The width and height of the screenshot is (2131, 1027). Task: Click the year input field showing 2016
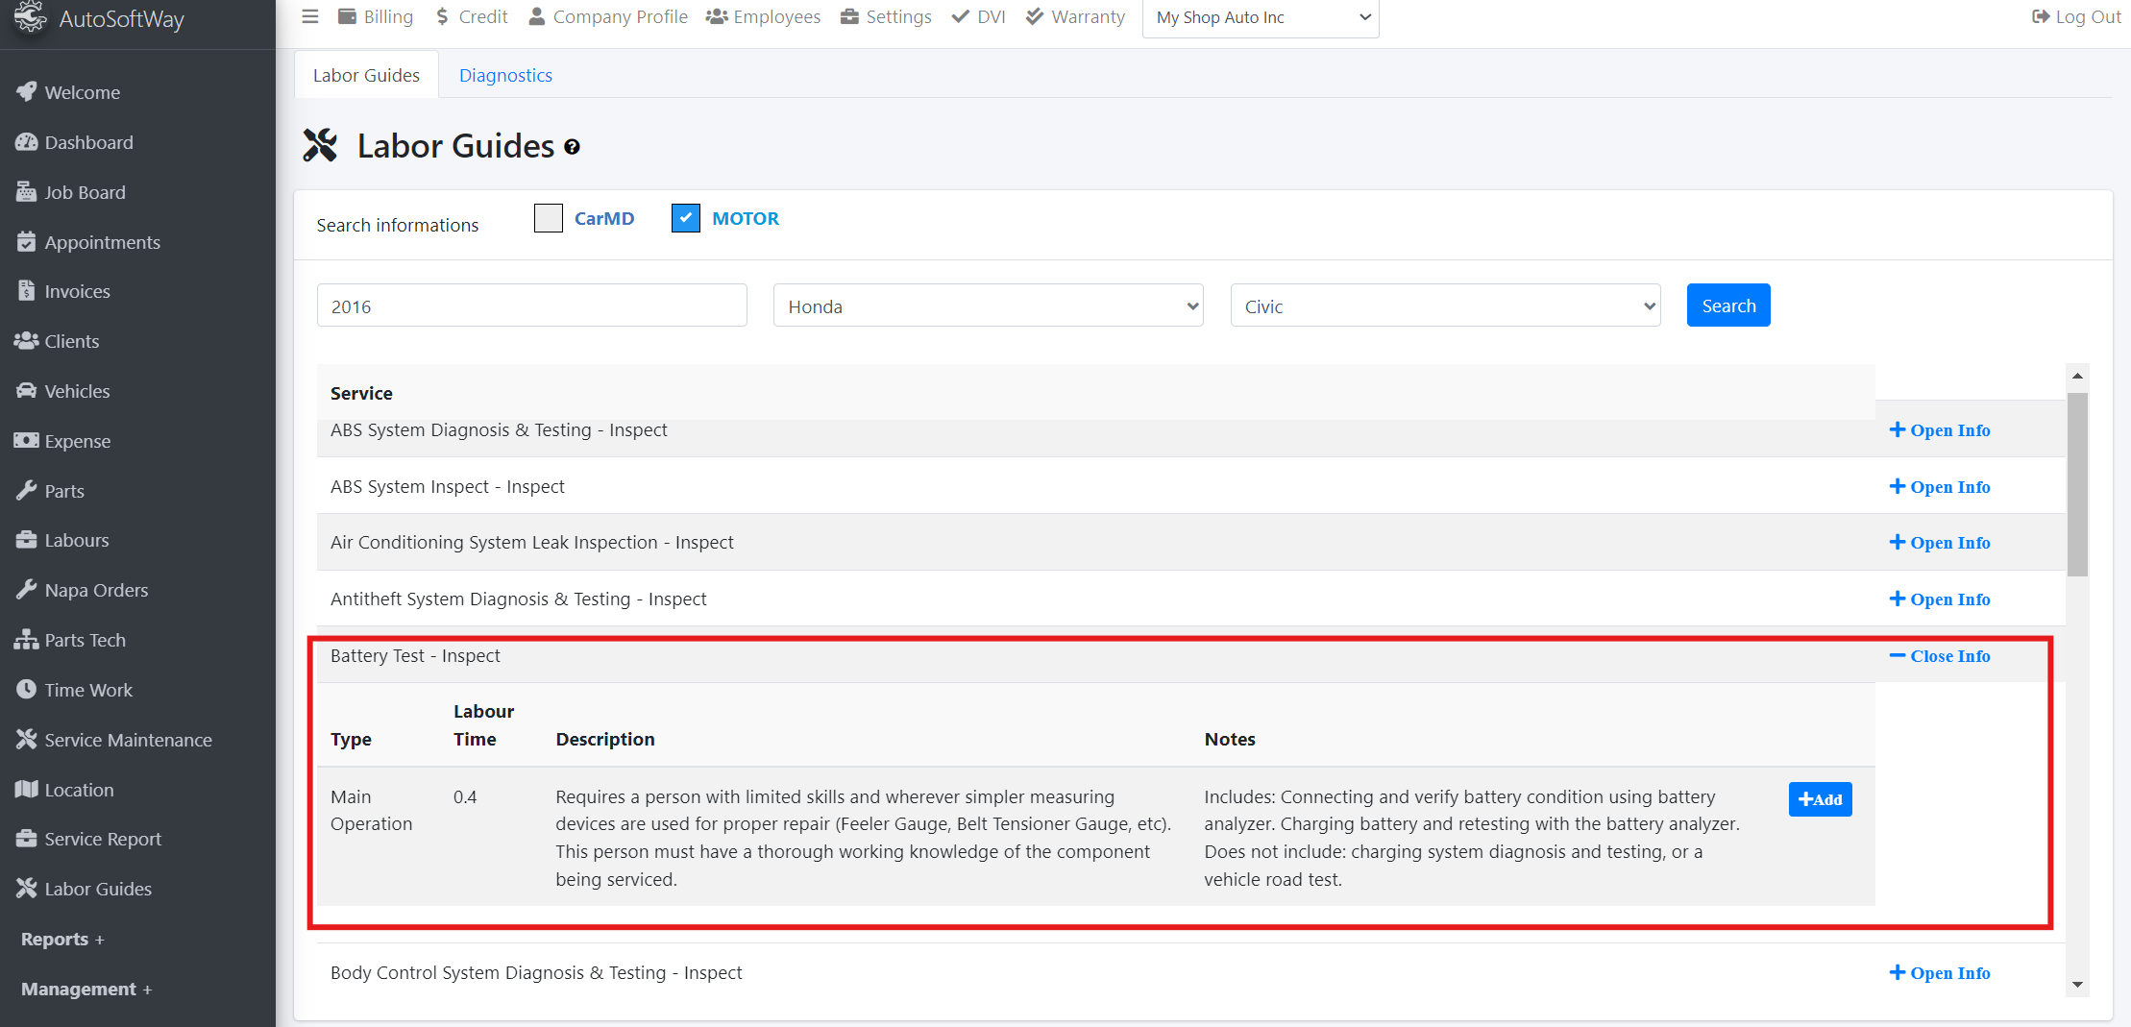(x=531, y=306)
